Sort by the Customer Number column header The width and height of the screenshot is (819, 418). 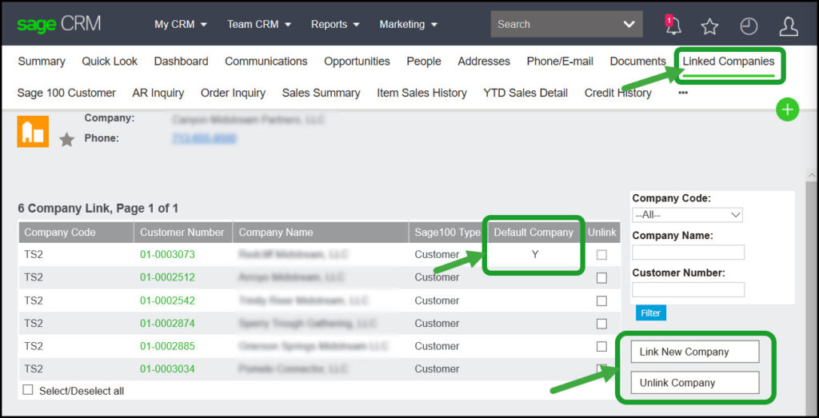[x=182, y=233]
